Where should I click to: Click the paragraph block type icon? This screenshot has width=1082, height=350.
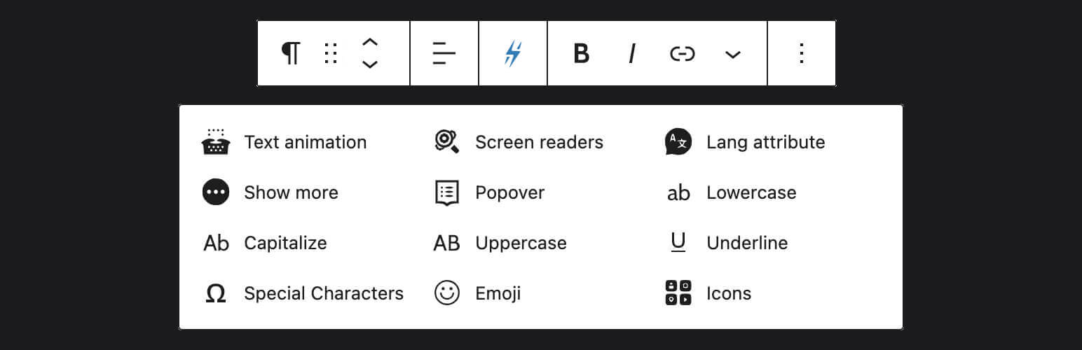point(291,53)
